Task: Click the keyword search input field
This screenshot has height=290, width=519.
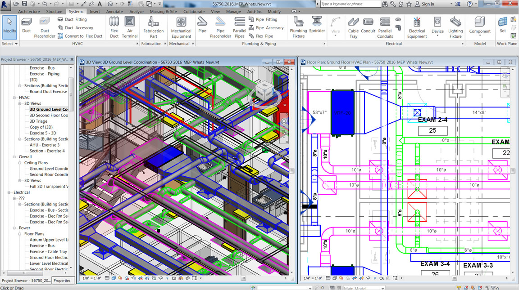Action: pyautogui.click(x=350, y=4)
